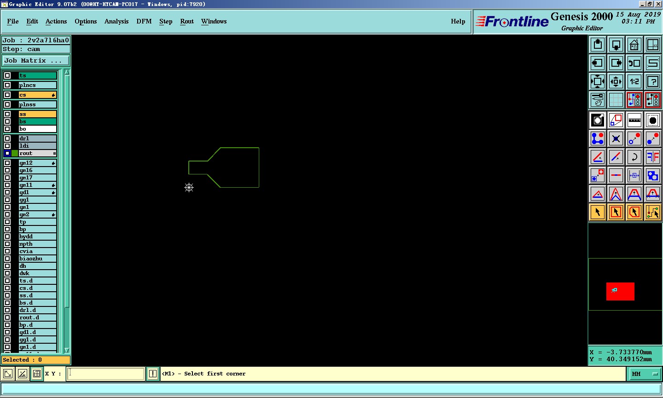
Task: Click the X delete-feature icon
Action: 616,138
